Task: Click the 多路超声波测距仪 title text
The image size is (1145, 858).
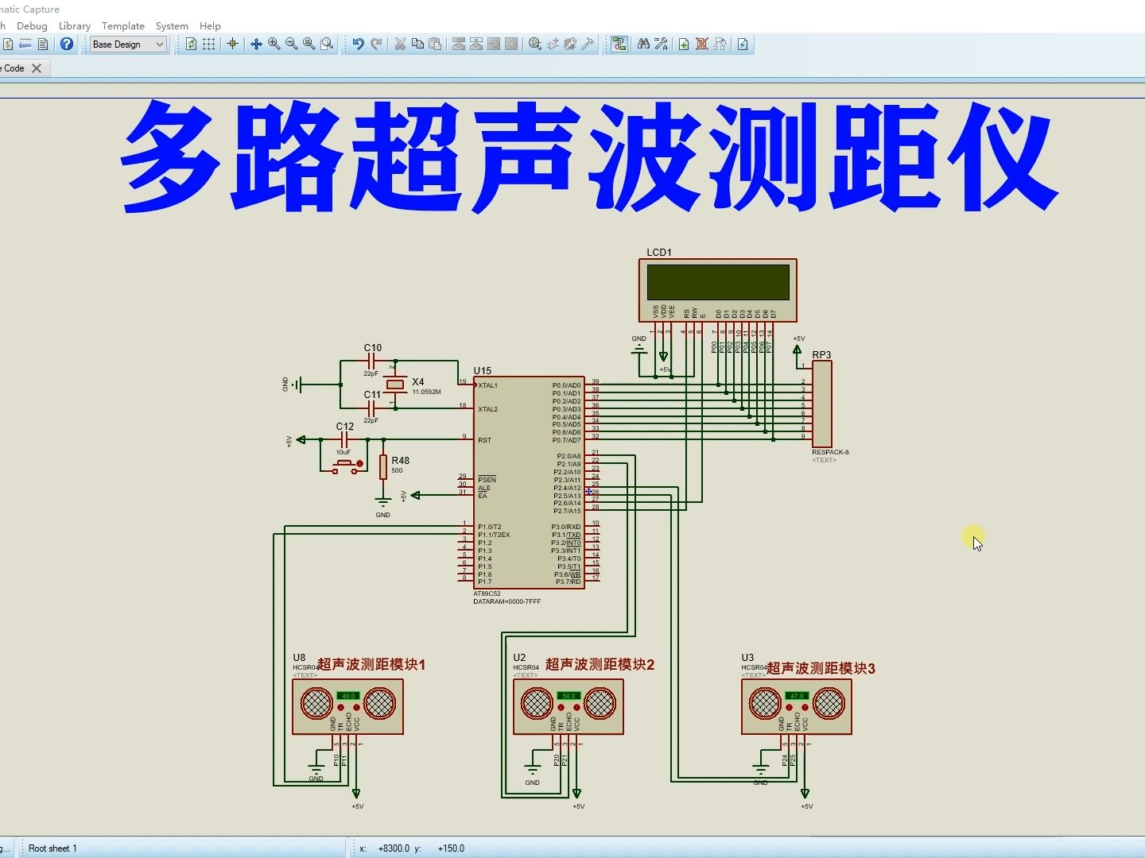Action: [x=589, y=157]
